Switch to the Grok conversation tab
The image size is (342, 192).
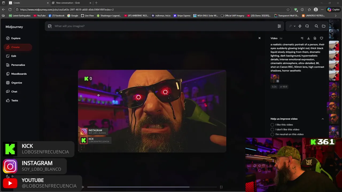pyautogui.click(x=71, y=3)
